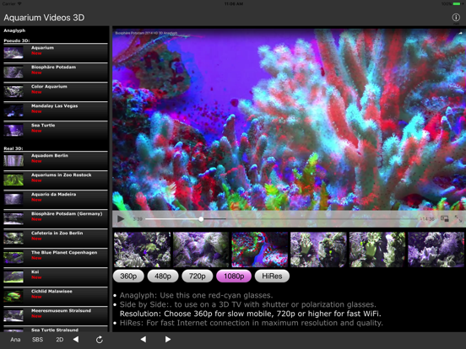Click the 11:06 AM clock in status bar
The width and height of the screenshot is (466, 349).
point(234,3)
